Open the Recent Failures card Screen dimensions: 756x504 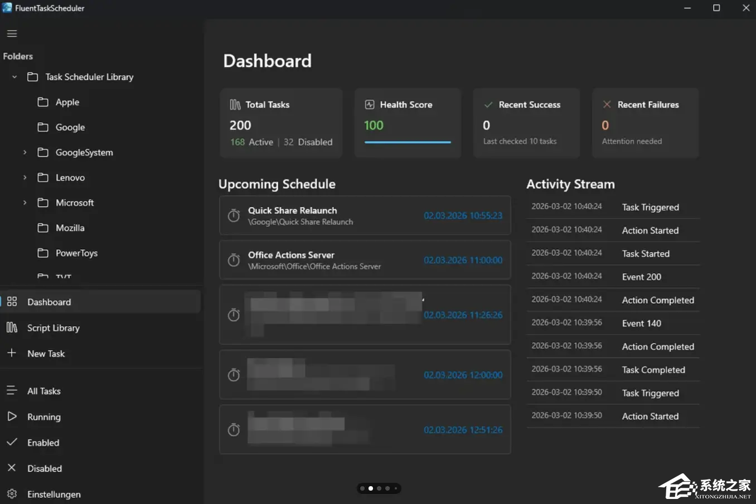click(645, 123)
